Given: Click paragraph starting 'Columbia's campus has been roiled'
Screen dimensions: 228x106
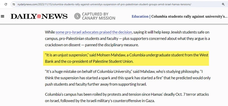Looking at the screenshot, I should (127, 97).
